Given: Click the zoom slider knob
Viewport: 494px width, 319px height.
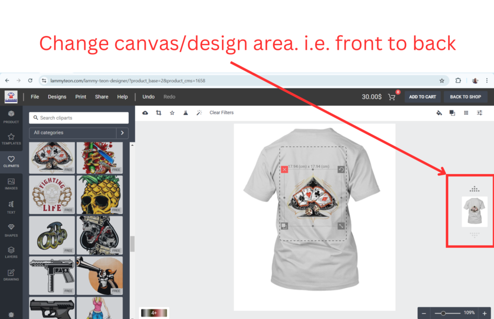Looking at the screenshot, I should click(x=443, y=313).
